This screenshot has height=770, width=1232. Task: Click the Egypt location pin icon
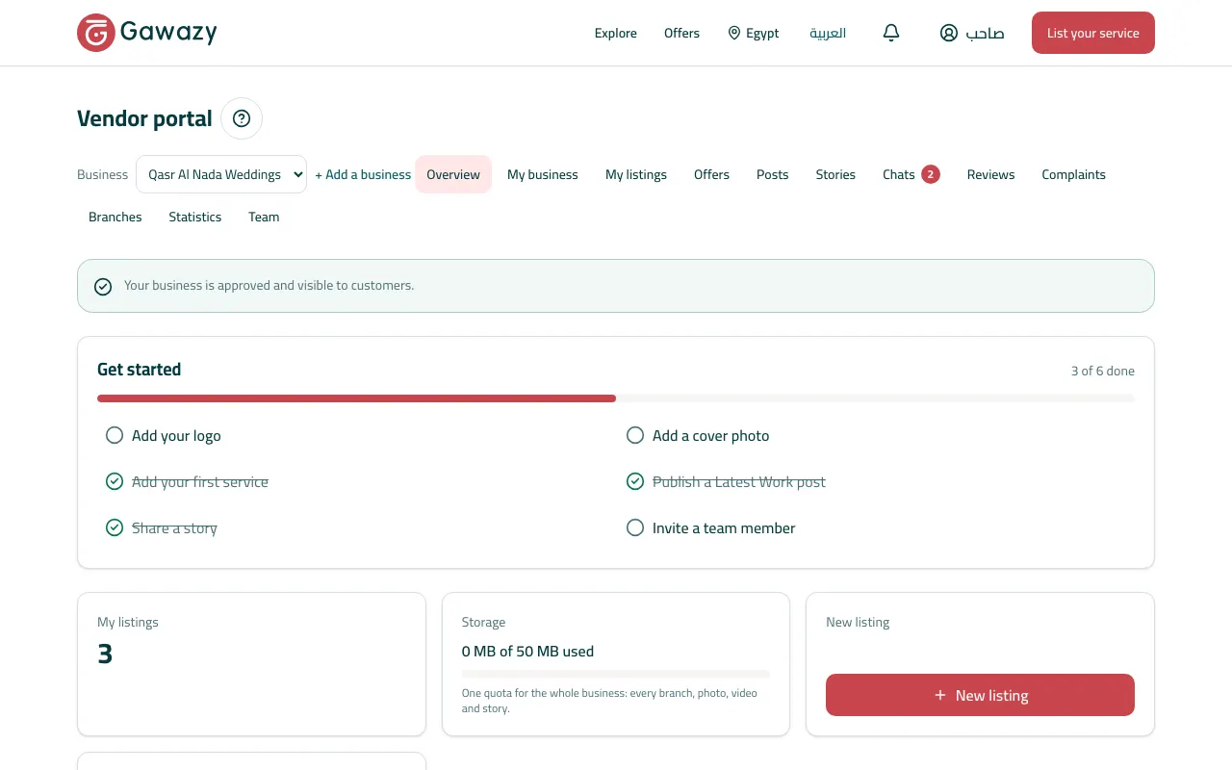pyautogui.click(x=734, y=33)
